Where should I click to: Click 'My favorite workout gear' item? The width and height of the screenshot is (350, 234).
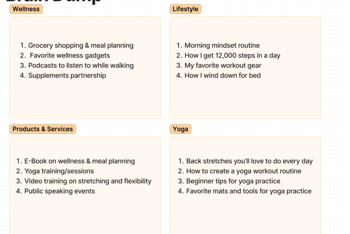223,65
